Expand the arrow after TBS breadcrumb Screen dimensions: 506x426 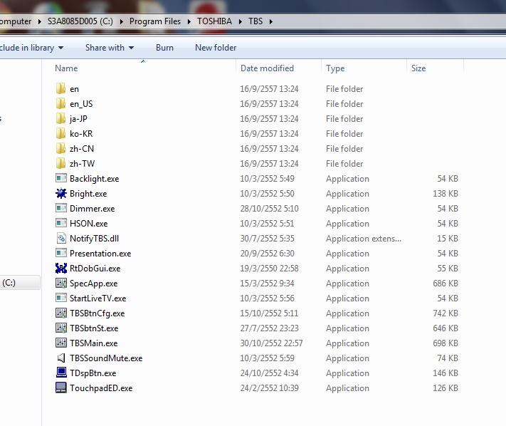(x=270, y=21)
